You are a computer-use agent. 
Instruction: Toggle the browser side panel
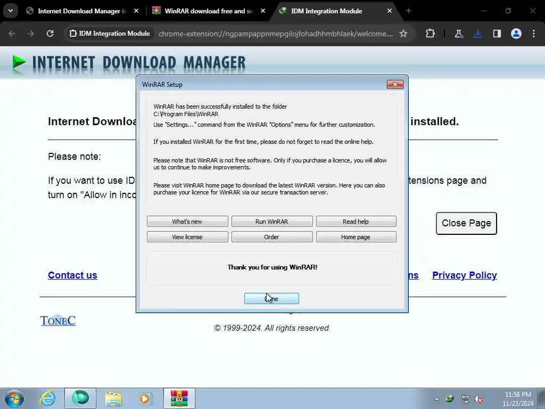(x=497, y=34)
